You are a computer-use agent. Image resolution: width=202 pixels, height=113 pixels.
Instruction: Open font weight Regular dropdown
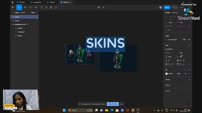(x=169, y=53)
